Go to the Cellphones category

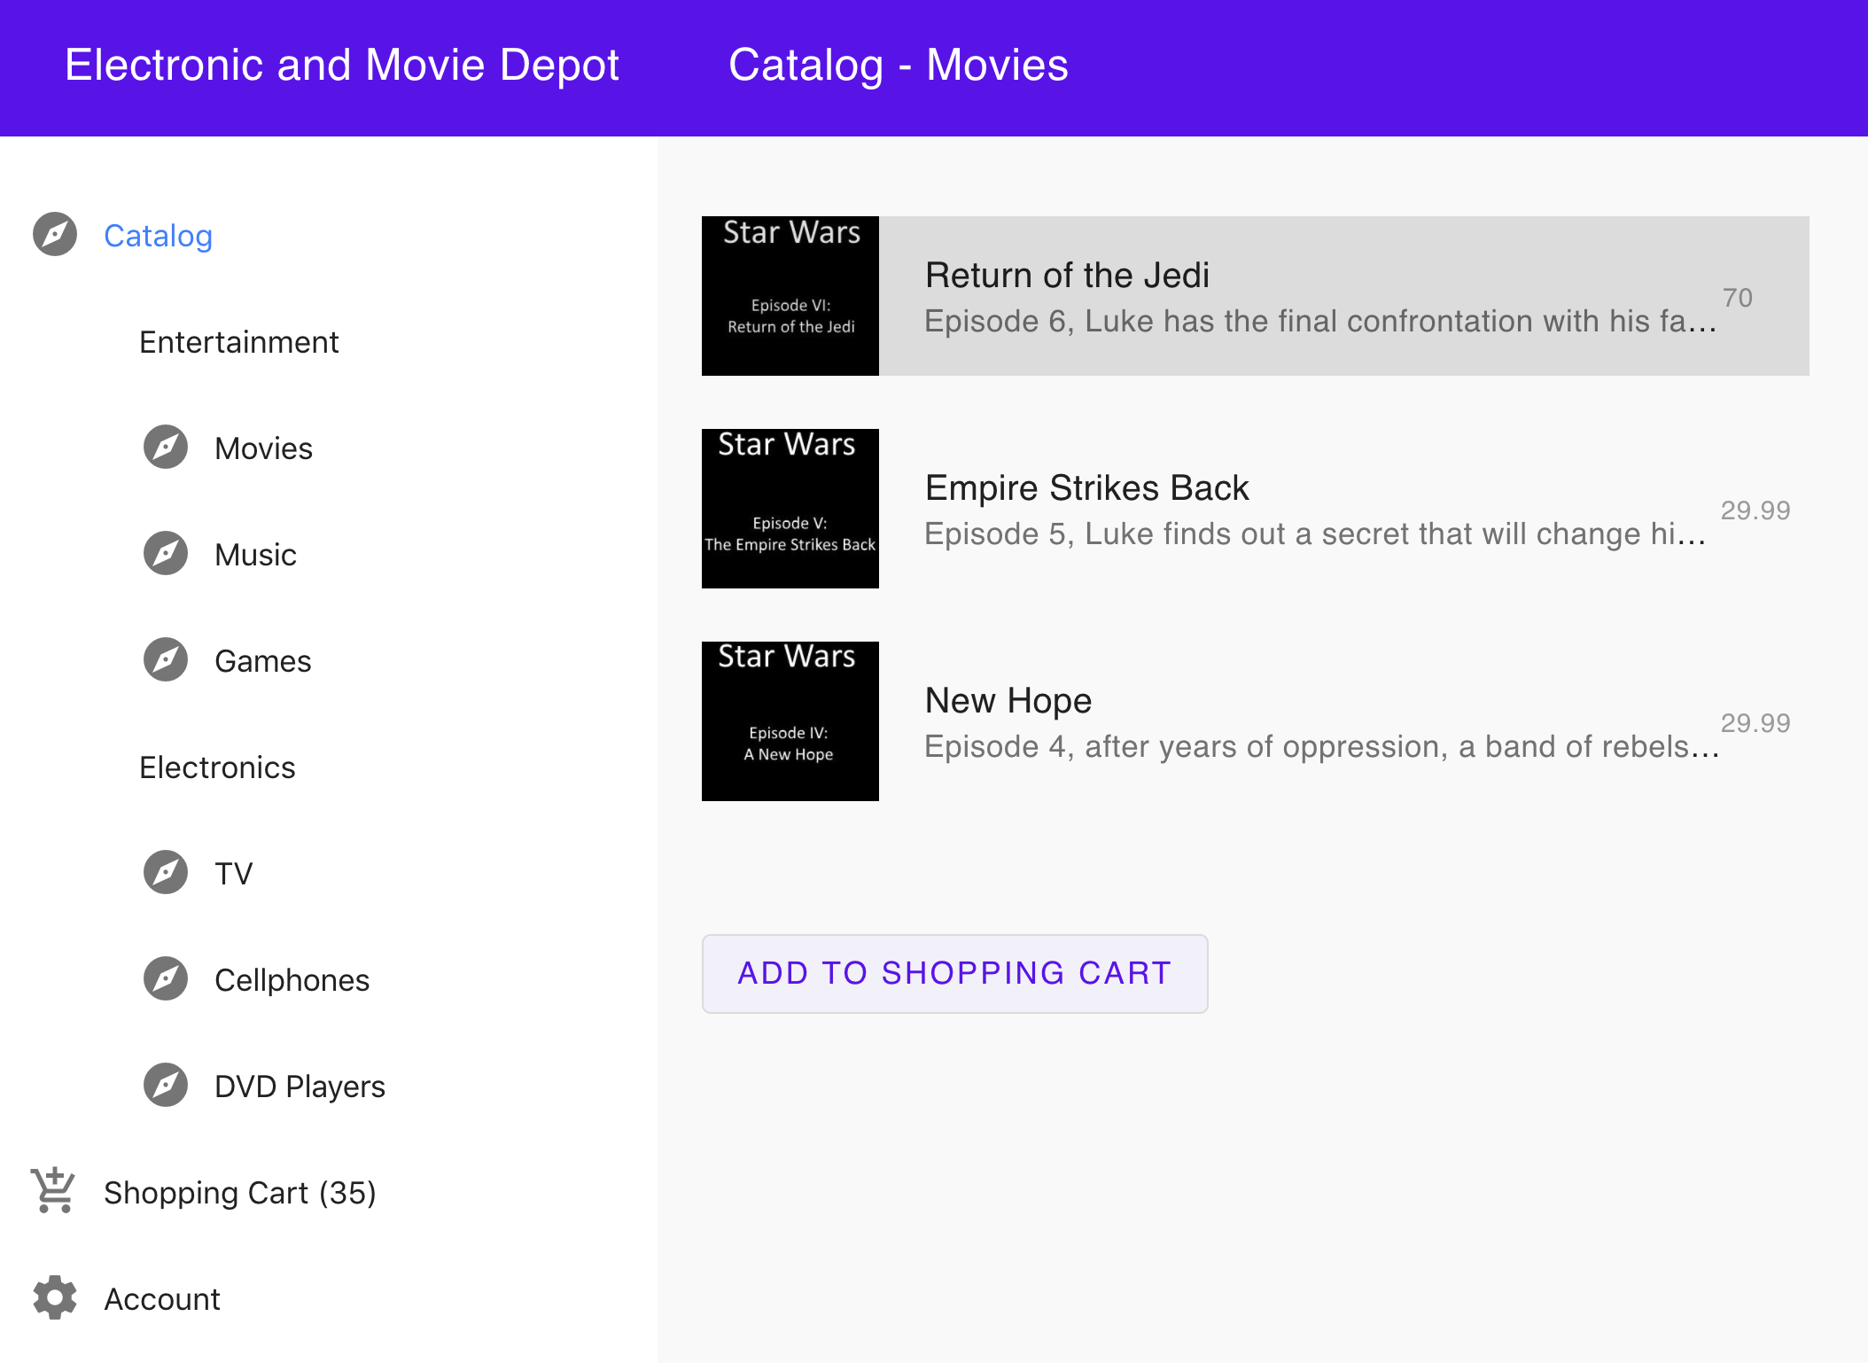[x=292, y=980]
